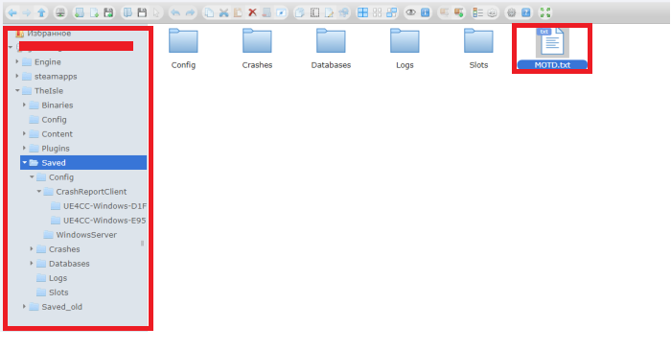Click the upload files icon

coord(108,12)
